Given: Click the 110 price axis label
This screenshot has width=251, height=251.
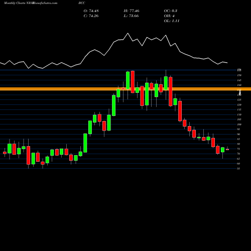Looking at the screenshot, I should coord(239,114).
